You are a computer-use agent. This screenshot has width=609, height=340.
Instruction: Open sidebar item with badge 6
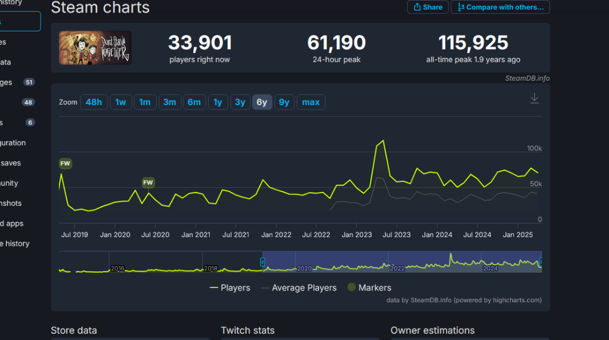point(18,123)
